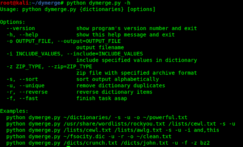
Task: Click the '-z ZIP_TYPE, --zip=ZIP_TYPE' line
Action: (49, 66)
